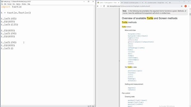The image size is (191, 107).
Task: Open the clearstamp() documentation link
Action: pyautogui.click(x=133, y=58)
